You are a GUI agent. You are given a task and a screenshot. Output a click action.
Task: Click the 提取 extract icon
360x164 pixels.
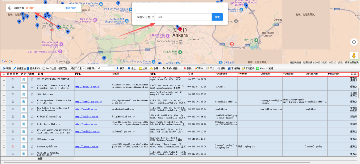pos(219,68)
